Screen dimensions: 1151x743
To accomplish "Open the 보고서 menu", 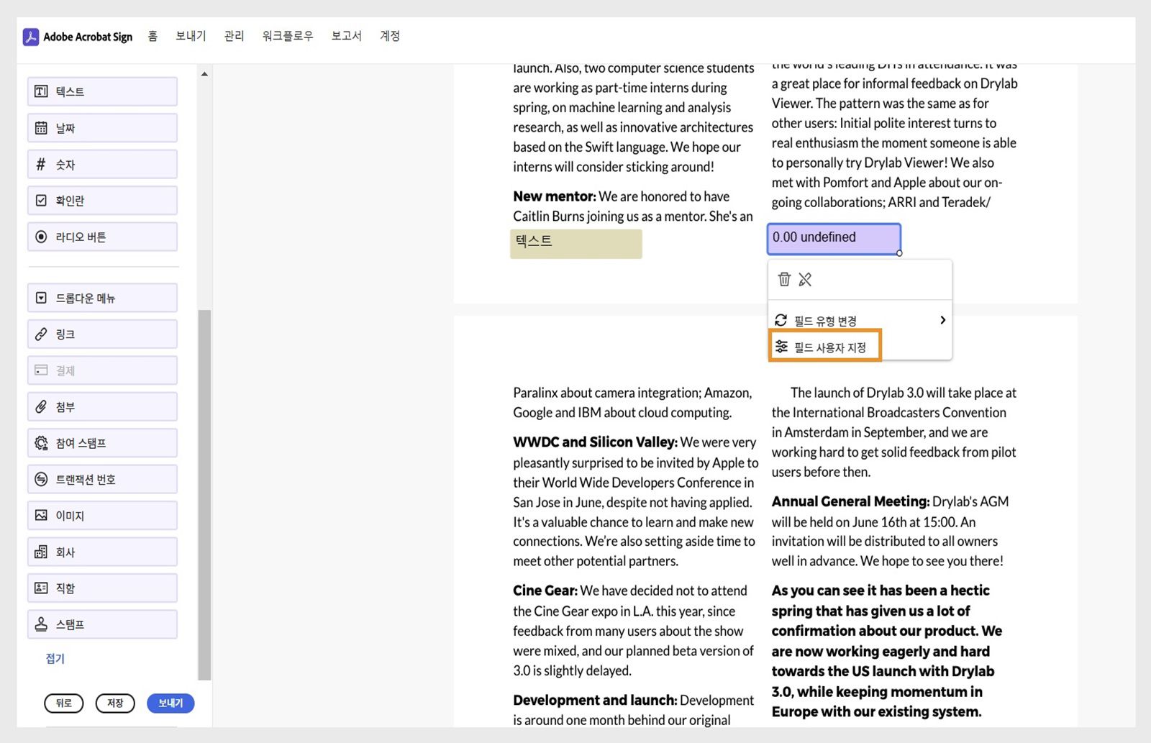I will coord(346,36).
